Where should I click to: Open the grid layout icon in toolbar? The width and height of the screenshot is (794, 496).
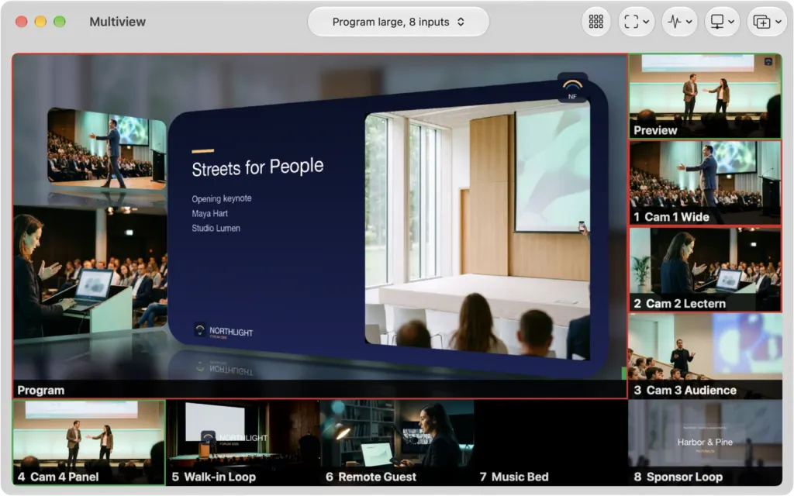point(595,22)
